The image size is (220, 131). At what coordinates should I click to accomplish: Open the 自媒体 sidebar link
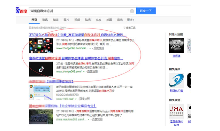point(176,56)
